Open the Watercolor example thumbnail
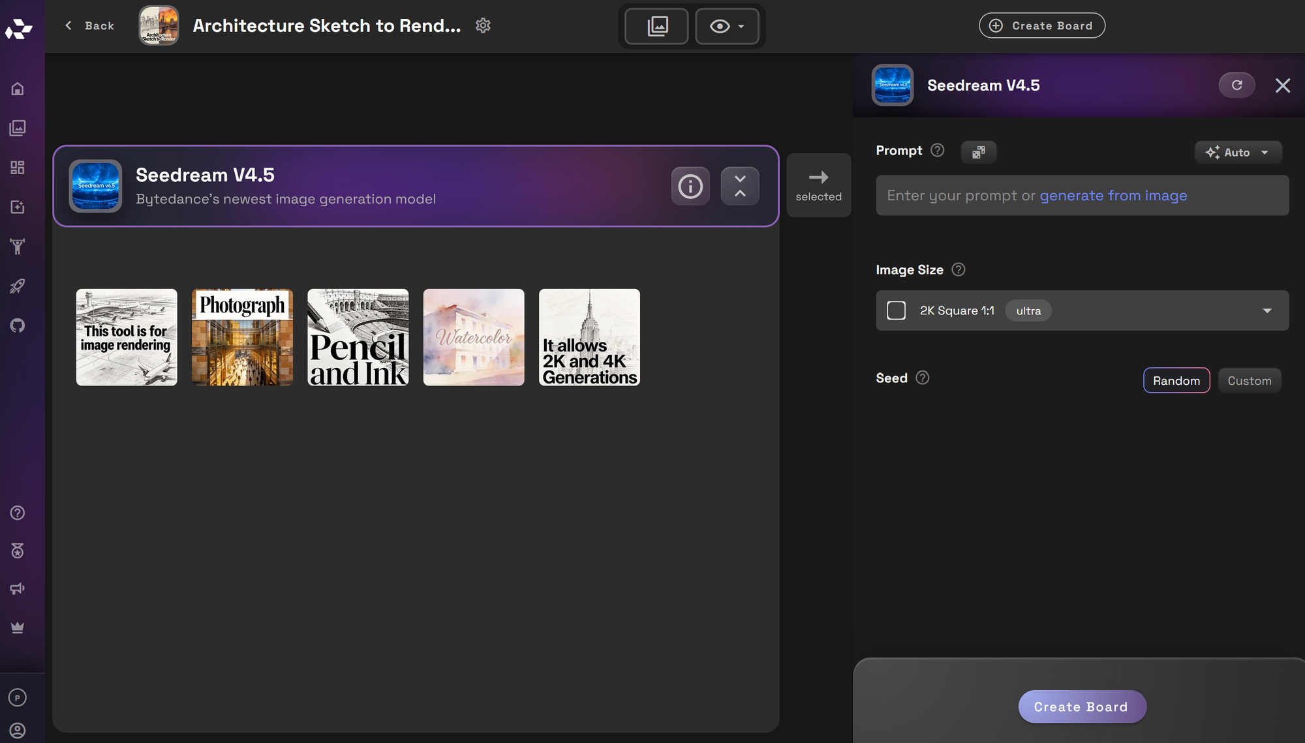Image resolution: width=1305 pixels, height=743 pixels. 474,337
